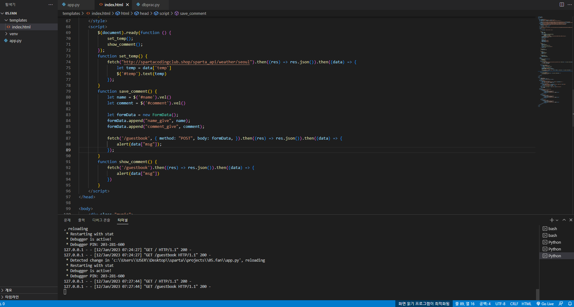The height and width of the screenshot is (307, 574).
Task: Expand the venv folder
Action: 29,34
